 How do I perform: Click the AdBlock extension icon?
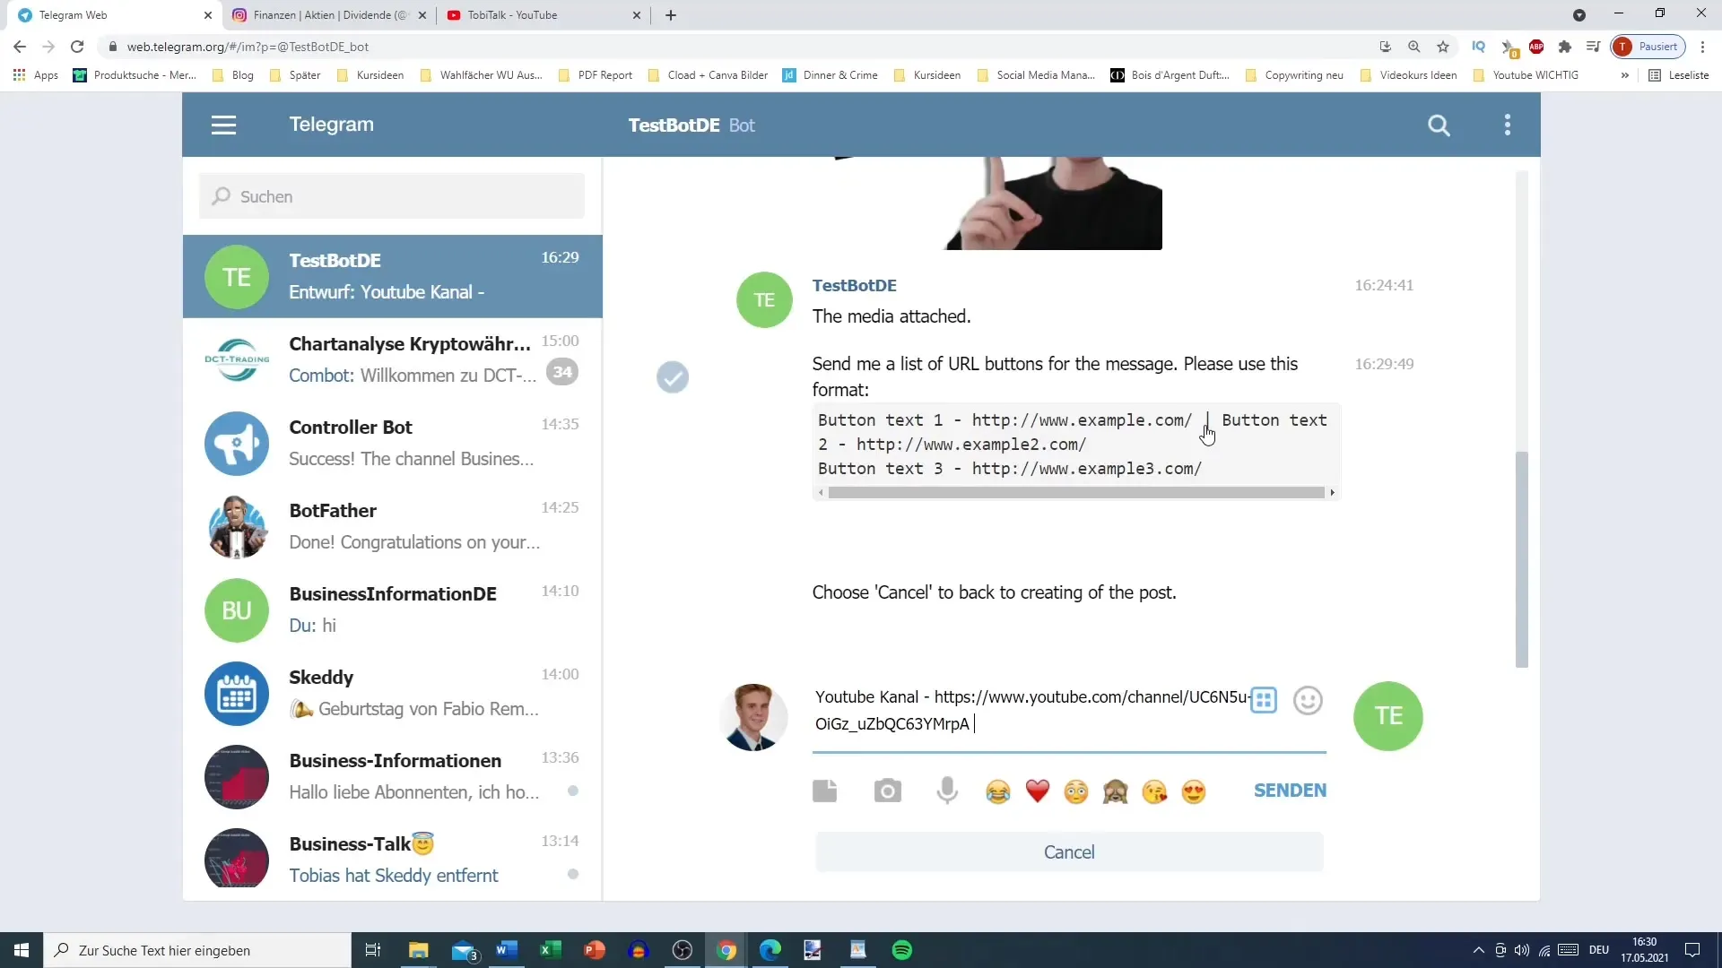1536,47
